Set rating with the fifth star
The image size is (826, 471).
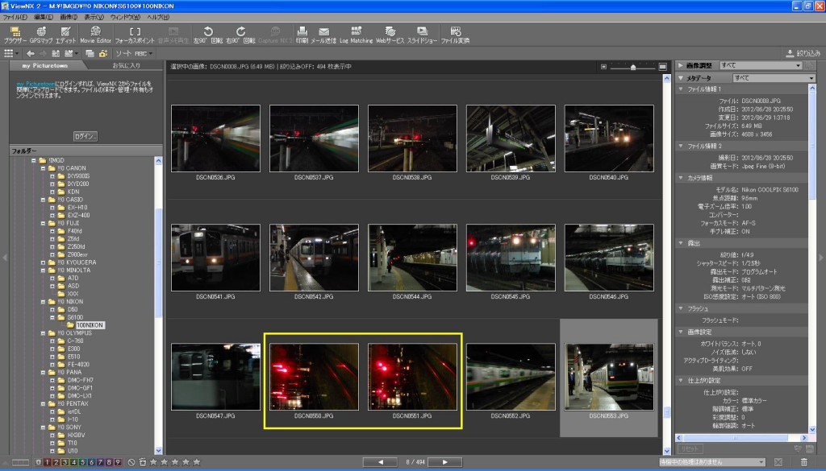click(196, 462)
